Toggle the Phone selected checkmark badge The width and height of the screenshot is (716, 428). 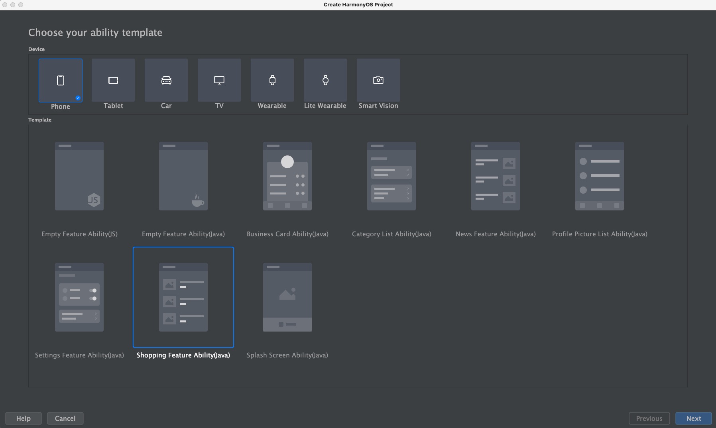coord(78,98)
